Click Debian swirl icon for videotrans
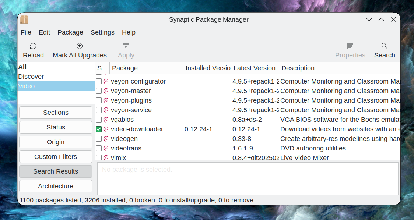 coord(106,148)
